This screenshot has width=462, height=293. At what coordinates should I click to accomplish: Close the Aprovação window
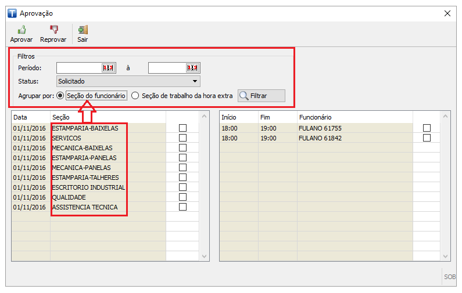(x=447, y=13)
